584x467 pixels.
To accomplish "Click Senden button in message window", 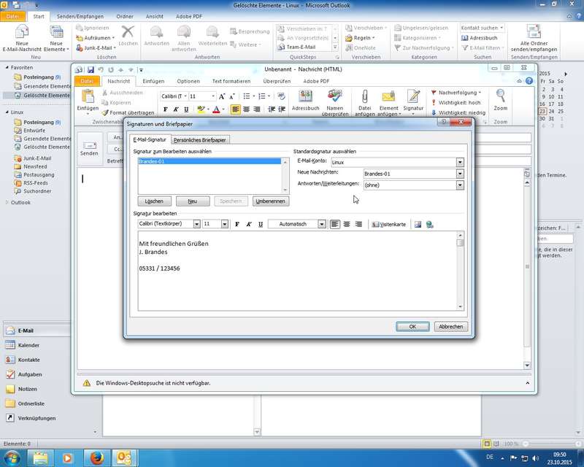I will pos(89,149).
